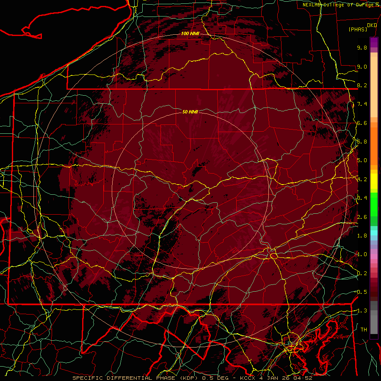The width and height of the screenshot is (381, 381).
Task: Pick the purple swatch at the colorbar top
Action: coord(374,43)
